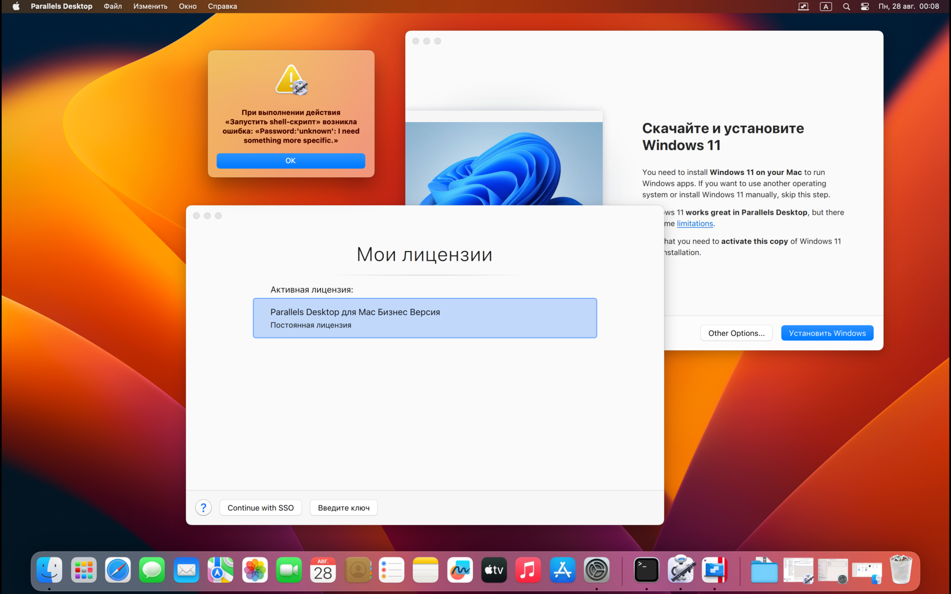Click the Parallels Desktop Dock icon

tap(715, 570)
